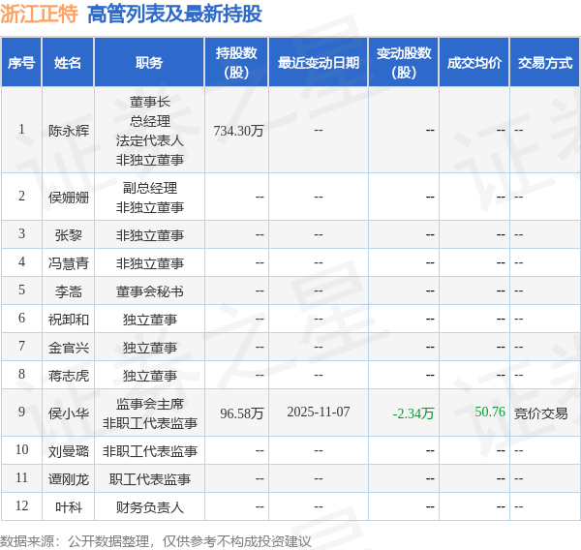Select the name 张黎
Image resolution: width=581 pixels, height=550 pixels.
tap(69, 235)
